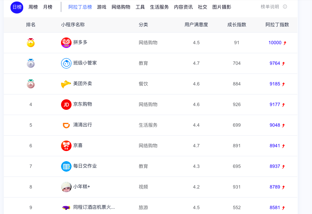Click the satisfaction score 4.4

tap(196, 125)
